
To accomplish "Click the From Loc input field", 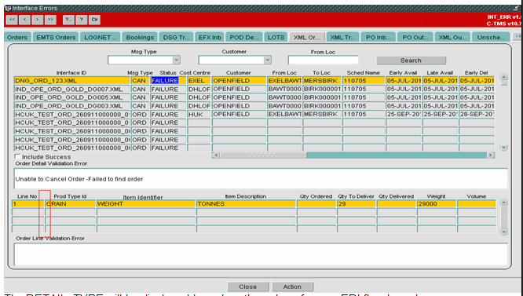I will tap(324, 60).
